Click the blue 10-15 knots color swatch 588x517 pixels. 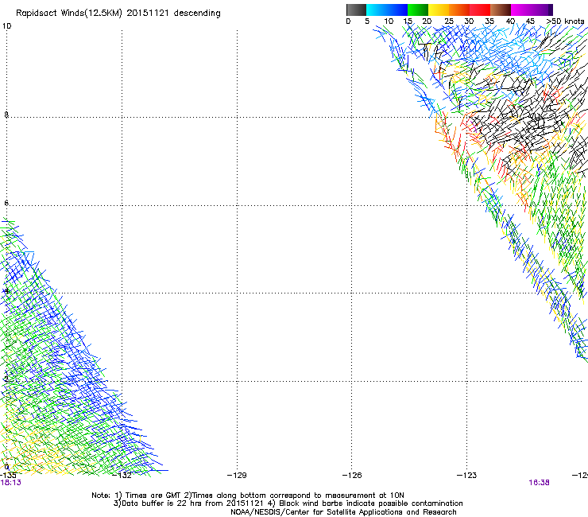[x=397, y=10]
